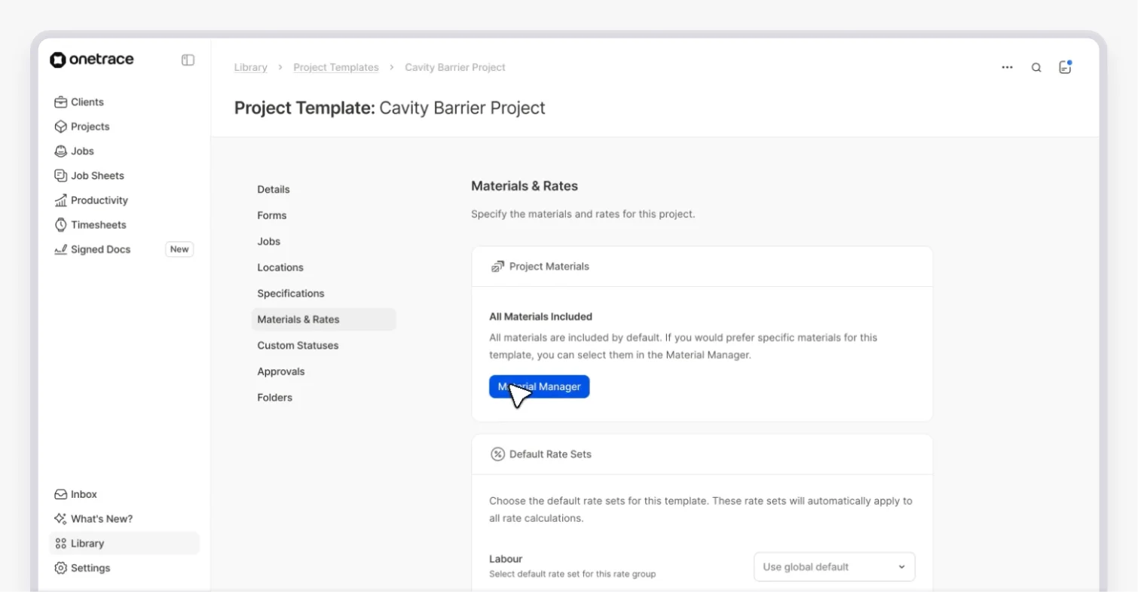Click the Cavity Barrier Project breadcrumb
Screen dimensions: 1138x592
(455, 67)
